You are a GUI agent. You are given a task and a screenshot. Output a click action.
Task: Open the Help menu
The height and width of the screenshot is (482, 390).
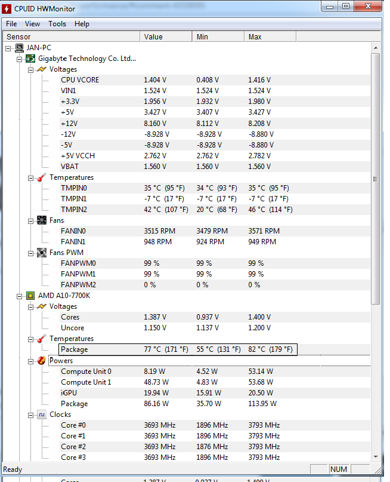[82, 24]
